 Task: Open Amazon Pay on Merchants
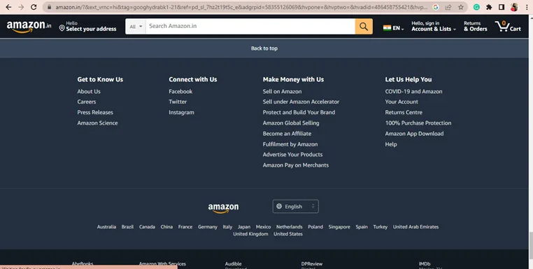click(x=296, y=165)
